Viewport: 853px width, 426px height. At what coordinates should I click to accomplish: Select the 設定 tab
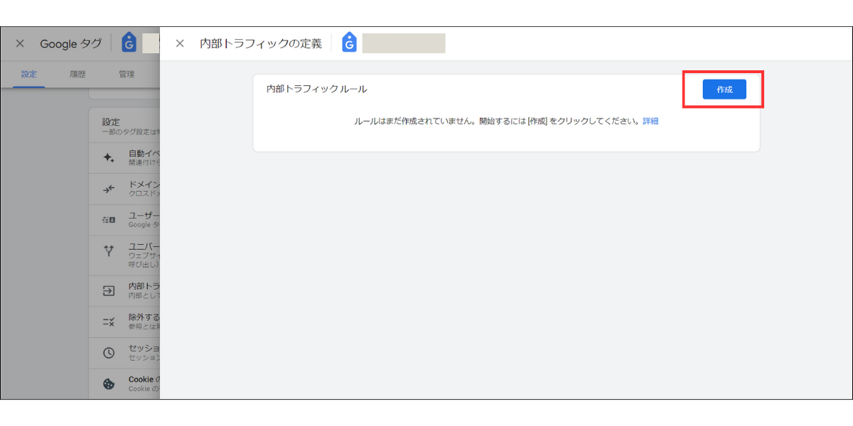pyautogui.click(x=29, y=74)
